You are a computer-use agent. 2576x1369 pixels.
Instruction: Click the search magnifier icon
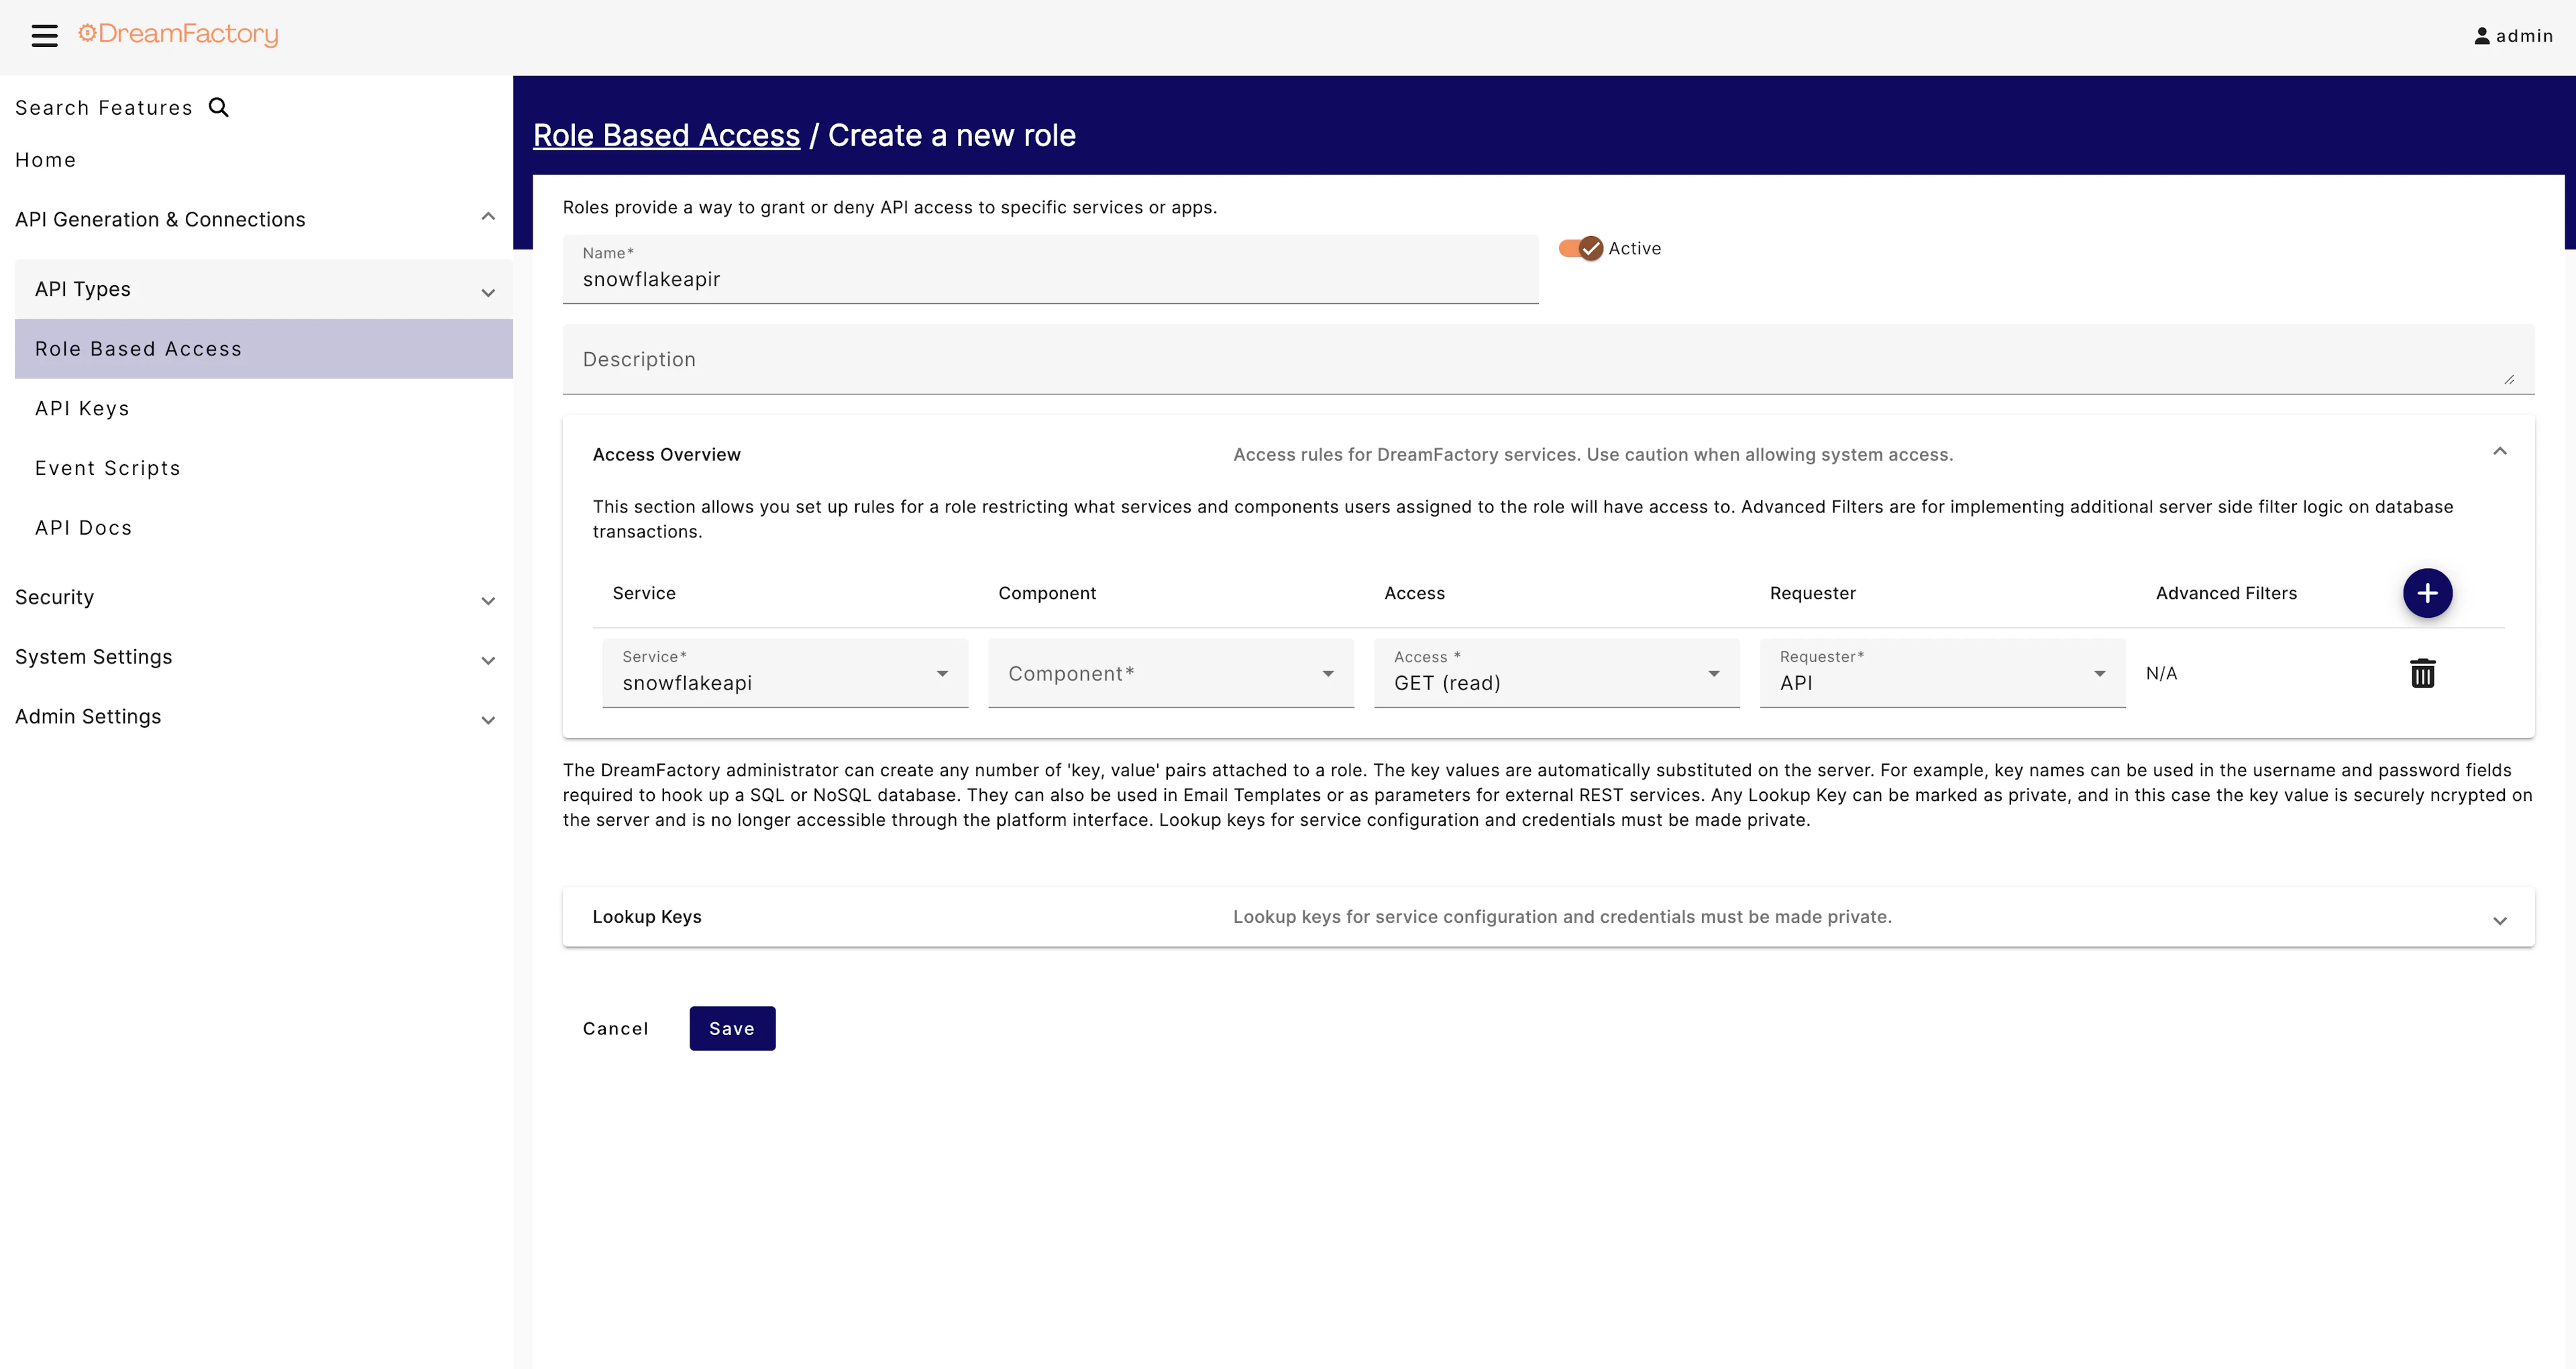[x=219, y=107]
